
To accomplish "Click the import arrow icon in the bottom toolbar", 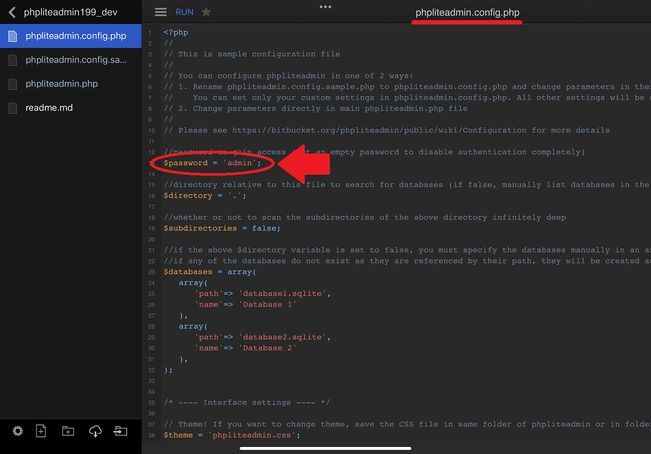I will click(x=120, y=431).
